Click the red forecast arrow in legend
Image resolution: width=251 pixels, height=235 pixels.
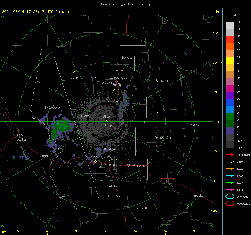pos(230,155)
